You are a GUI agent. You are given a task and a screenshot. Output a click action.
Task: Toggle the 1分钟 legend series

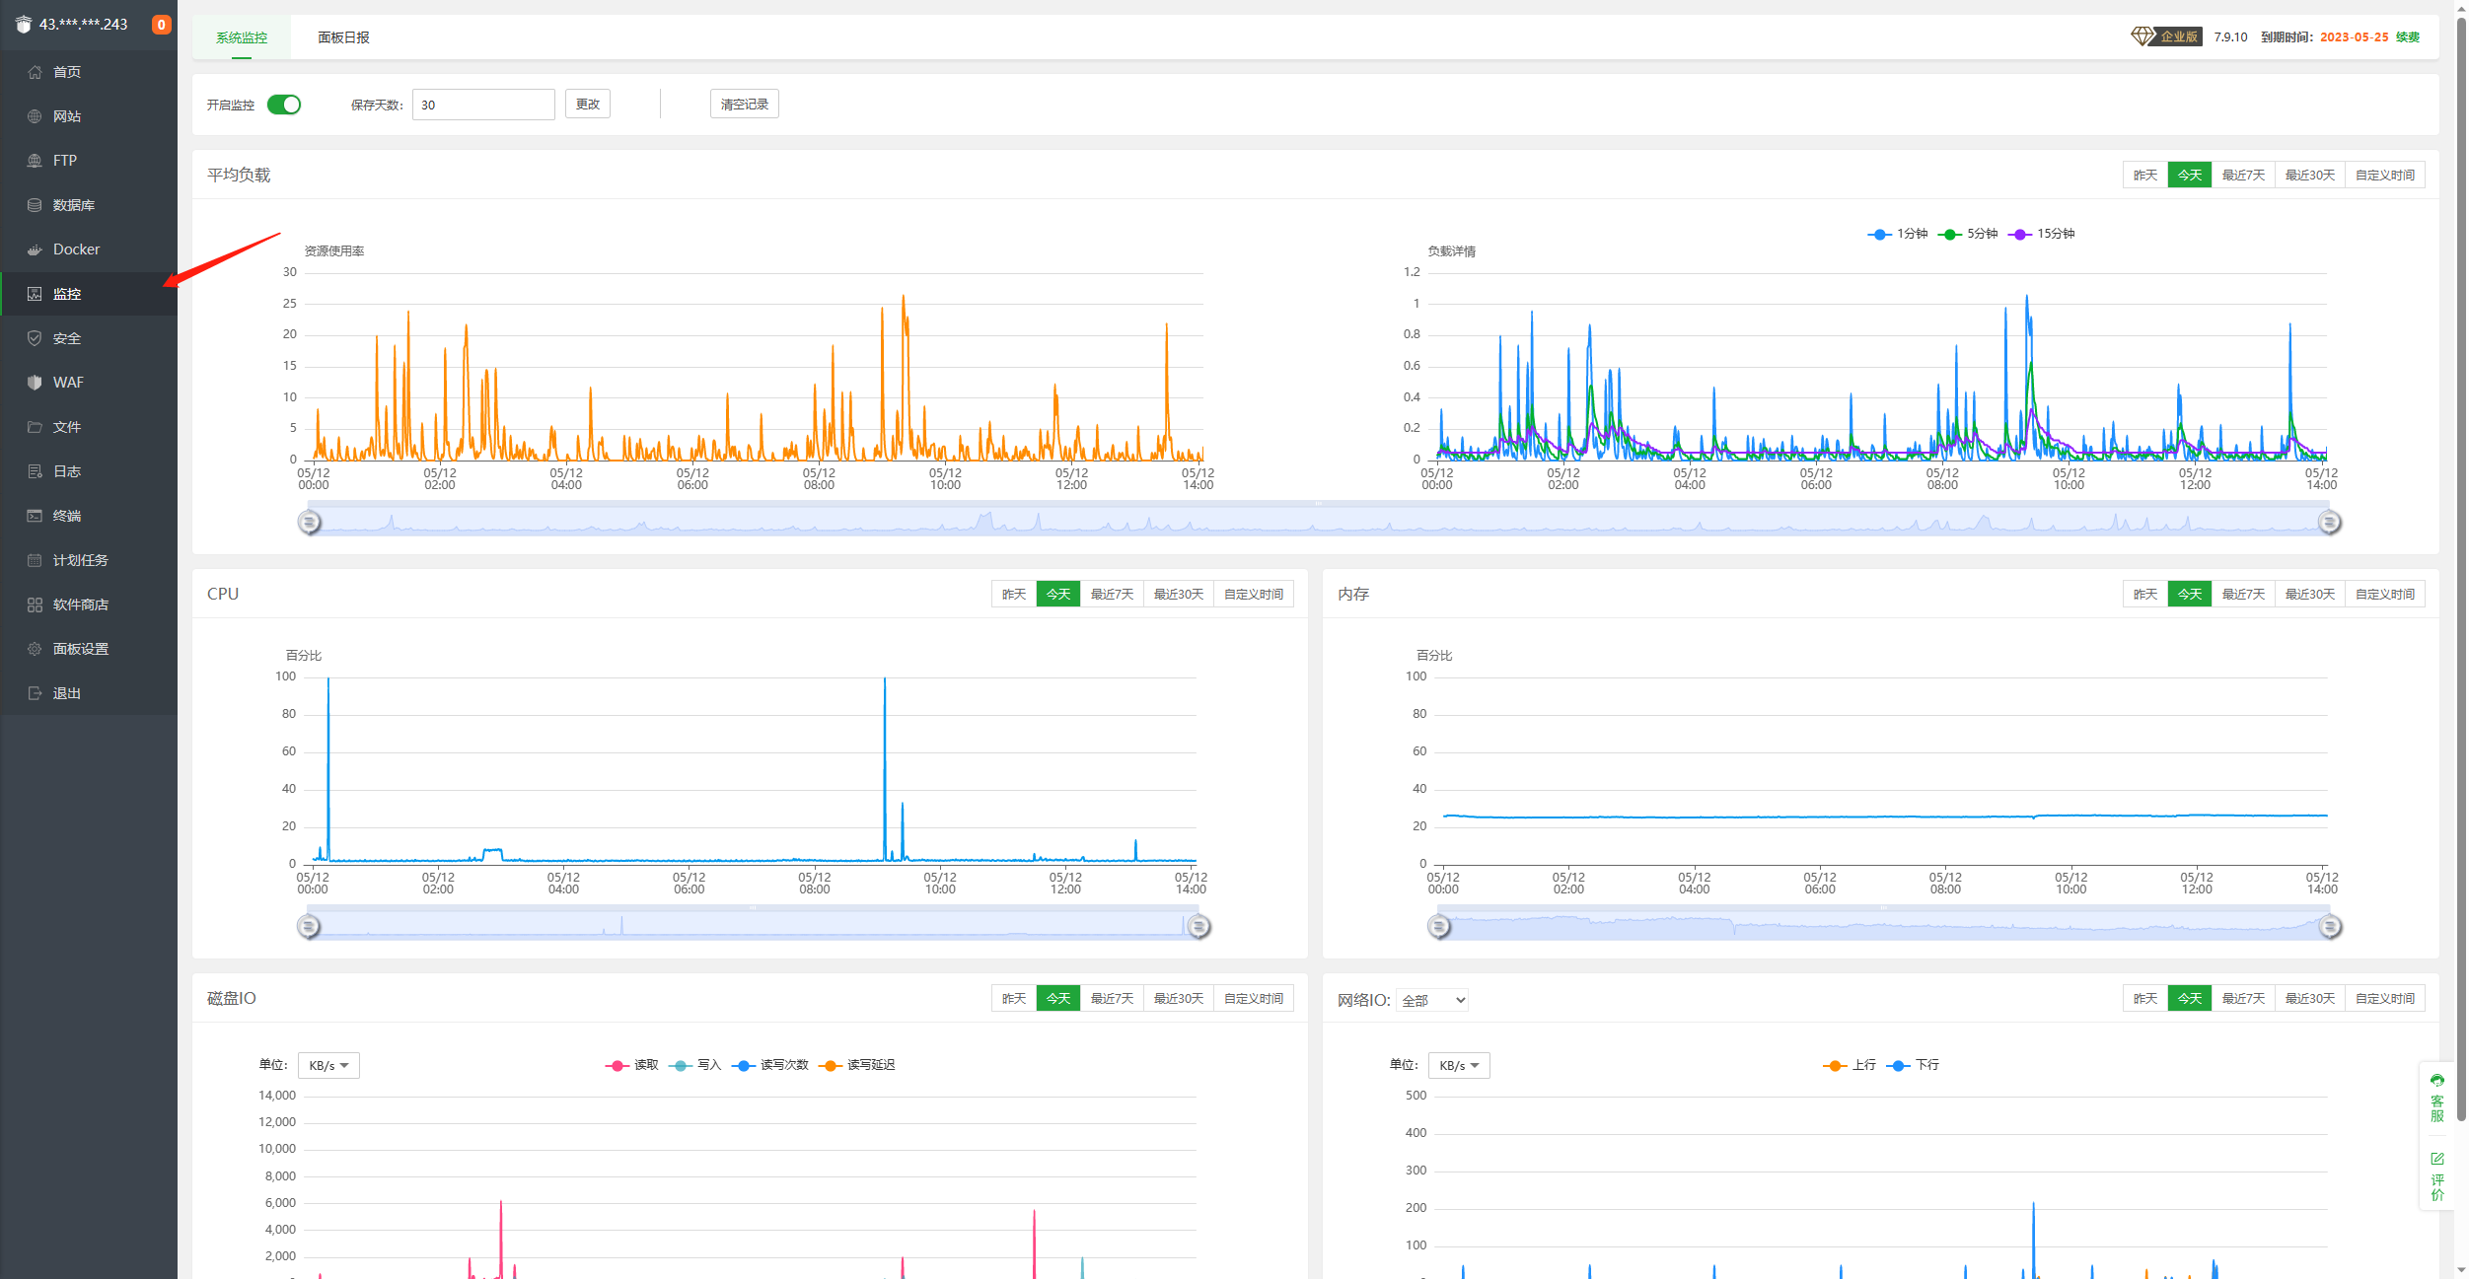point(1897,234)
